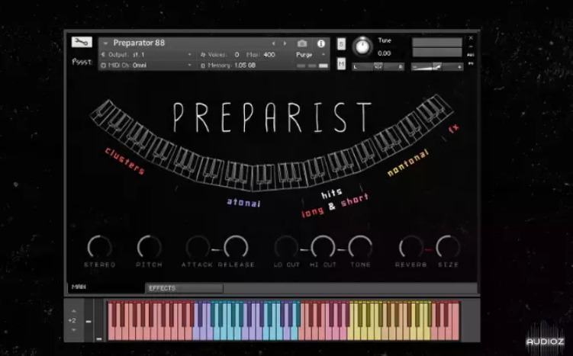Shift keyboard octave down arrow
The height and width of the screenshot is (356, 573).
[74, 330]
